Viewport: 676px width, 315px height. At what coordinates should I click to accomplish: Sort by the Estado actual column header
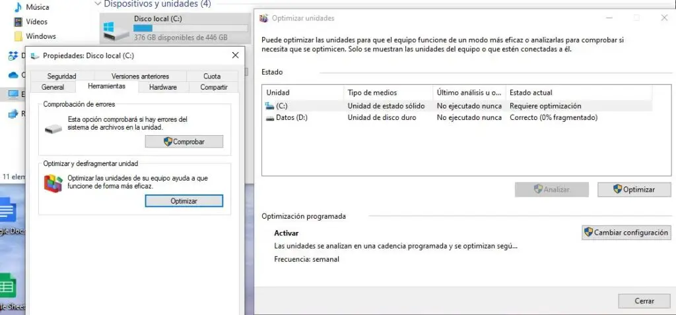(x=531, y=92)
